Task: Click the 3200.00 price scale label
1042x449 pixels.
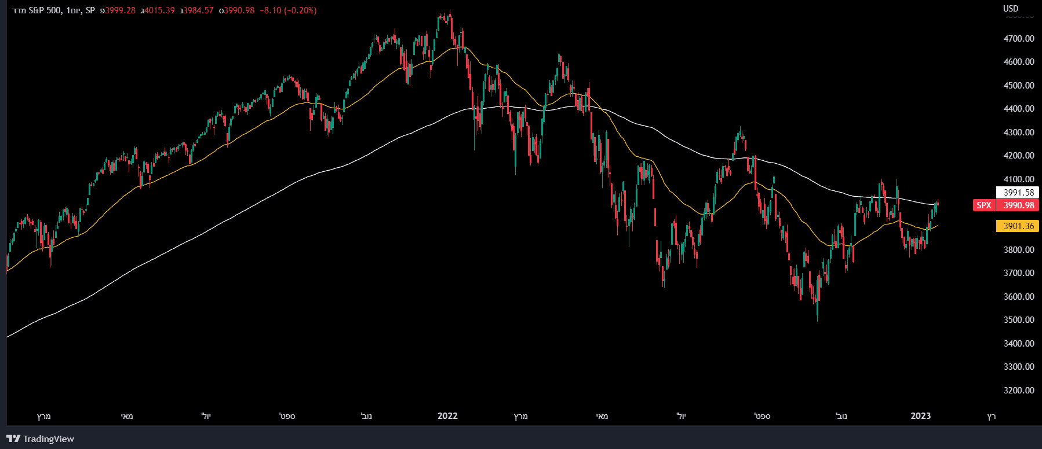Action: (1018, 391)
